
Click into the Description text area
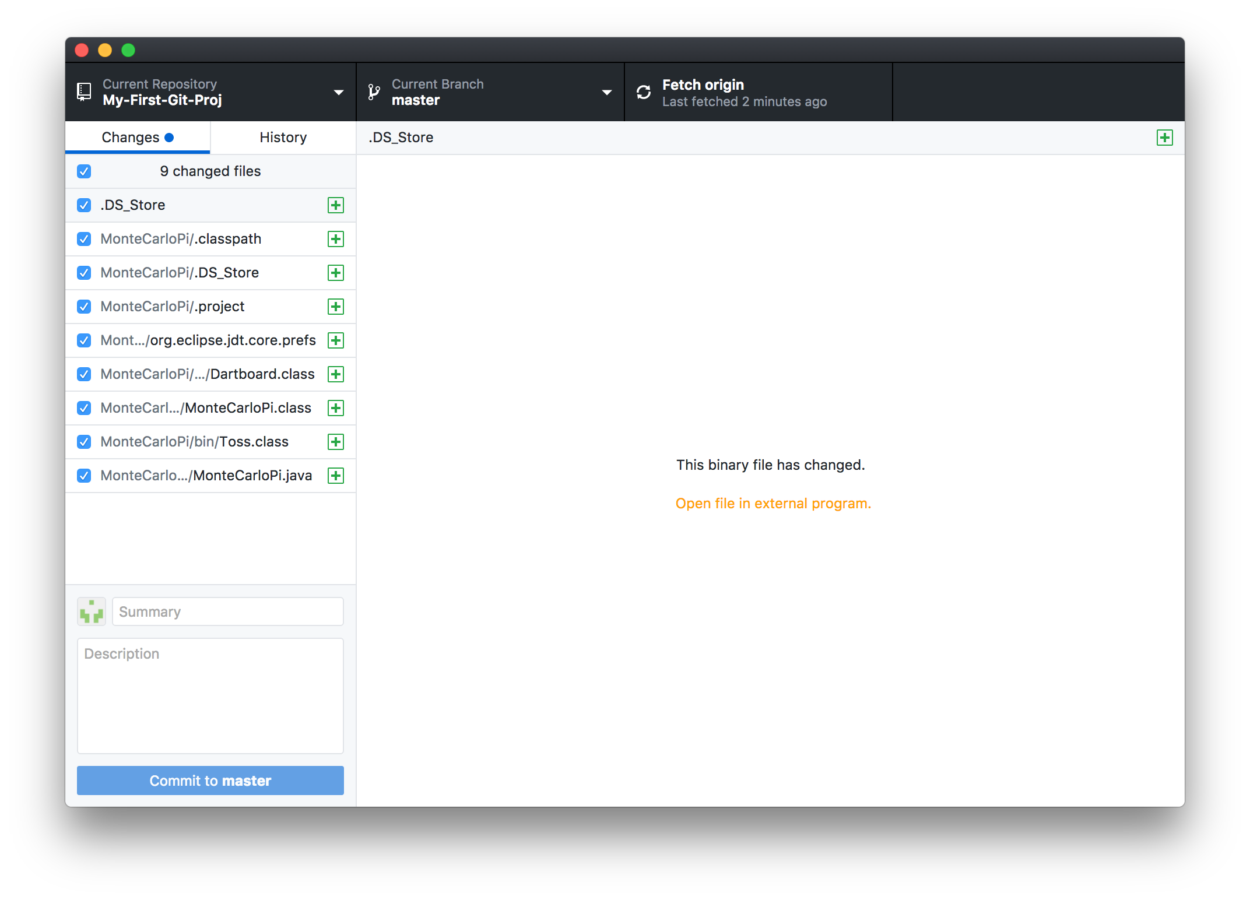(x=210, y=695)
